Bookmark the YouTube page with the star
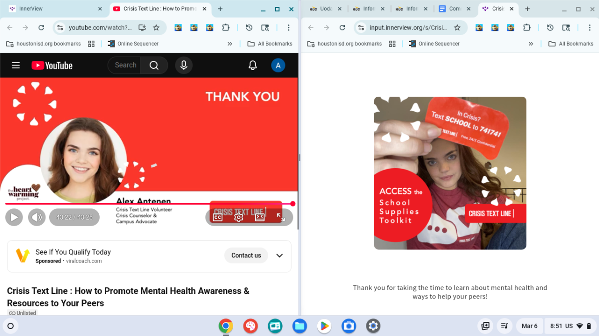The image size is (599, 336). click(156, 28)
